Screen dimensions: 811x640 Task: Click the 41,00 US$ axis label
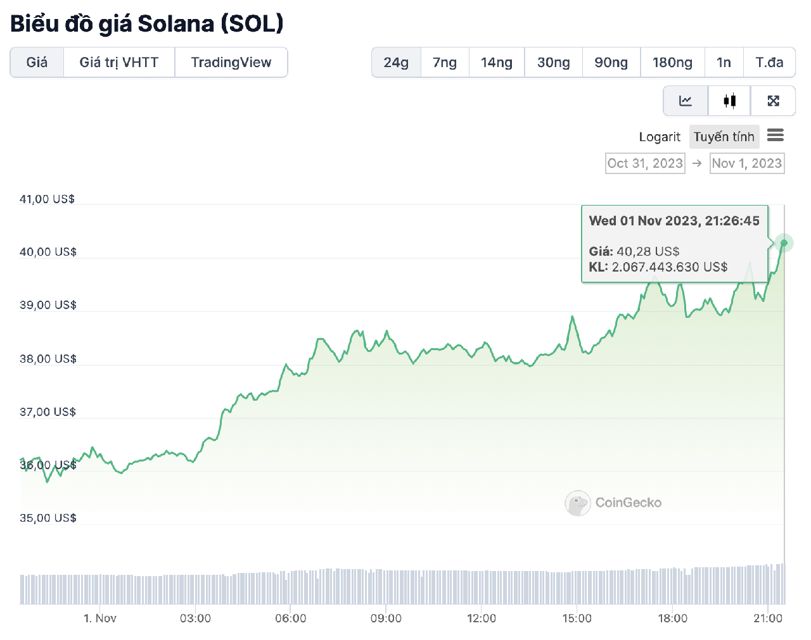(47, 199)
